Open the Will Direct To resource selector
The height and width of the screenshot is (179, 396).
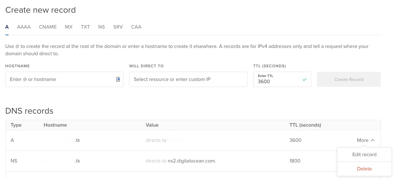click(x=188, y=79)
